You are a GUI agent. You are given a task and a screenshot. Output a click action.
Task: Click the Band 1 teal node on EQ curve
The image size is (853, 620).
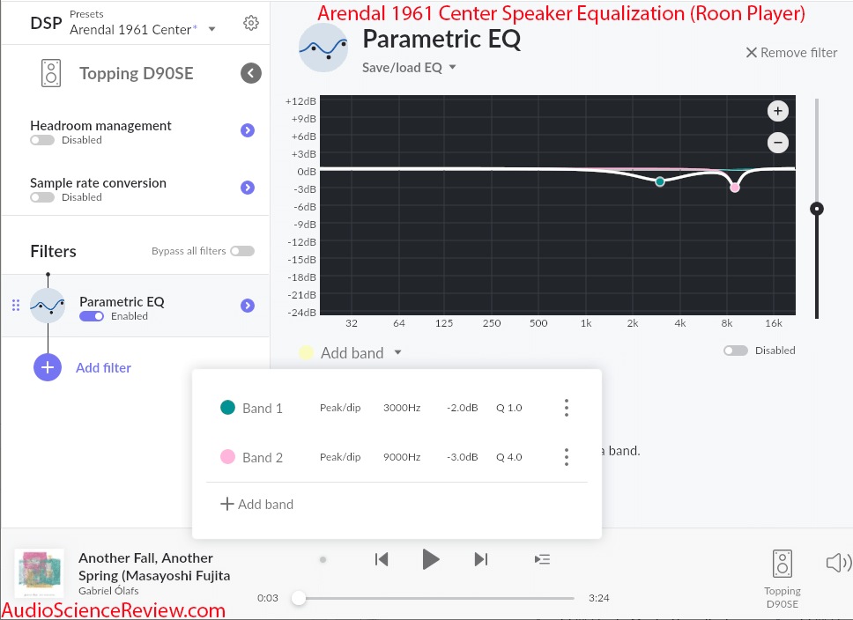point(660,181)
